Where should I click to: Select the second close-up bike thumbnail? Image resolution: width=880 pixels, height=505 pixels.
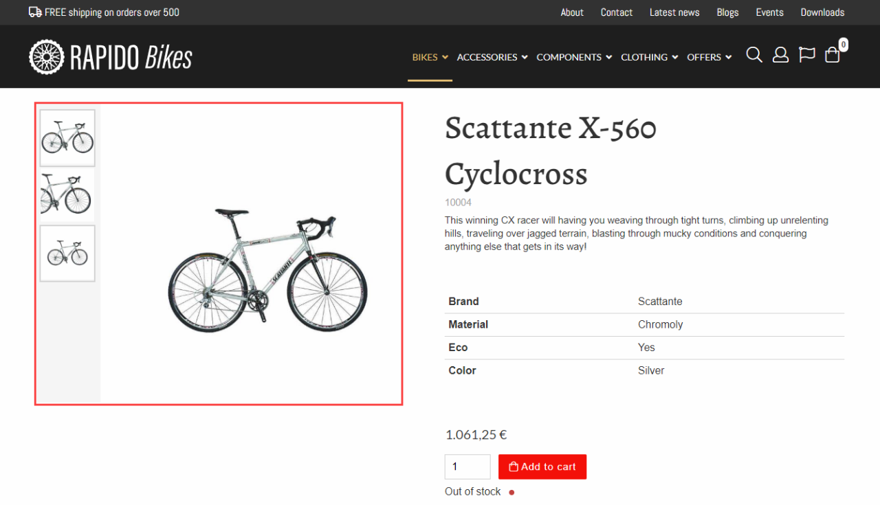point(67,196)
